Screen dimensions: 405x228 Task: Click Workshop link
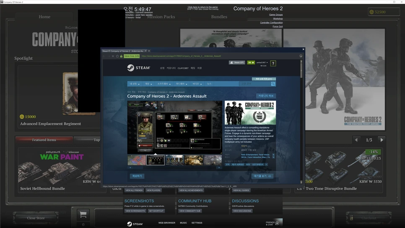(x=278, y=18)
